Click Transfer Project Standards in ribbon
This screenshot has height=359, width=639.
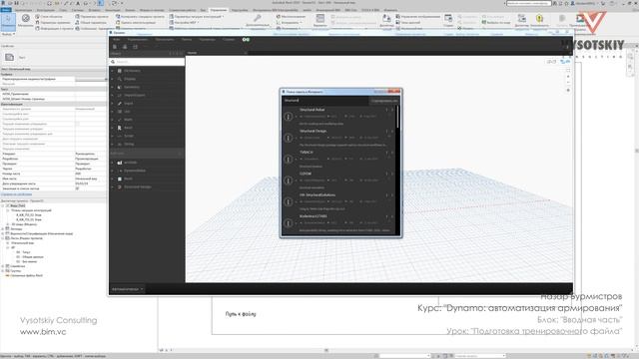coord(140,17)
